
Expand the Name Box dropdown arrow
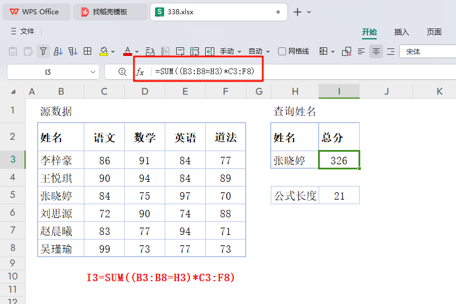pos(93,72)
